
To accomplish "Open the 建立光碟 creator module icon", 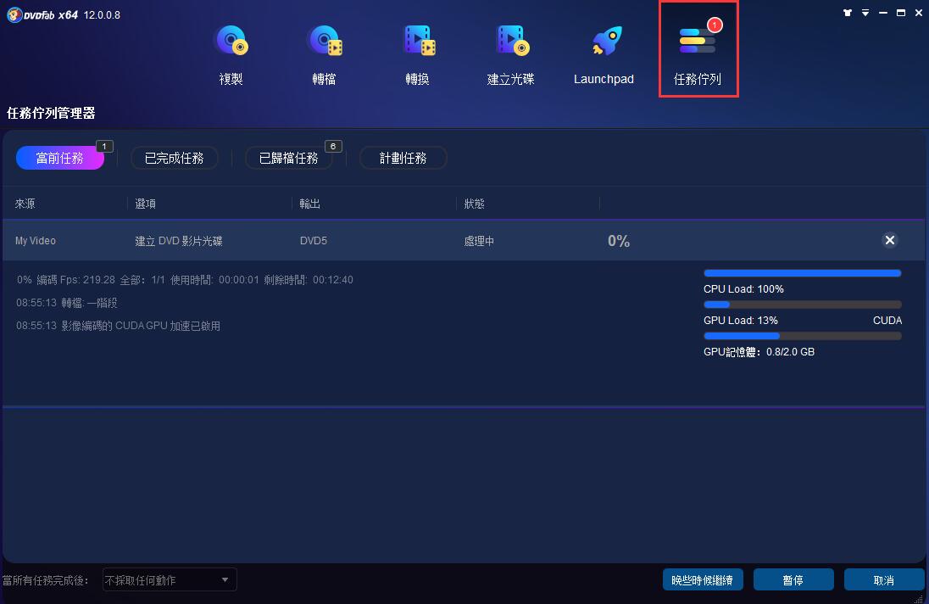I will pos(511,42).
